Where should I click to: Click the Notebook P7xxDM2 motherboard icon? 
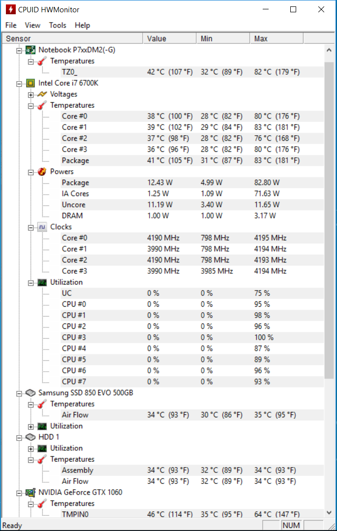(31, 50)
